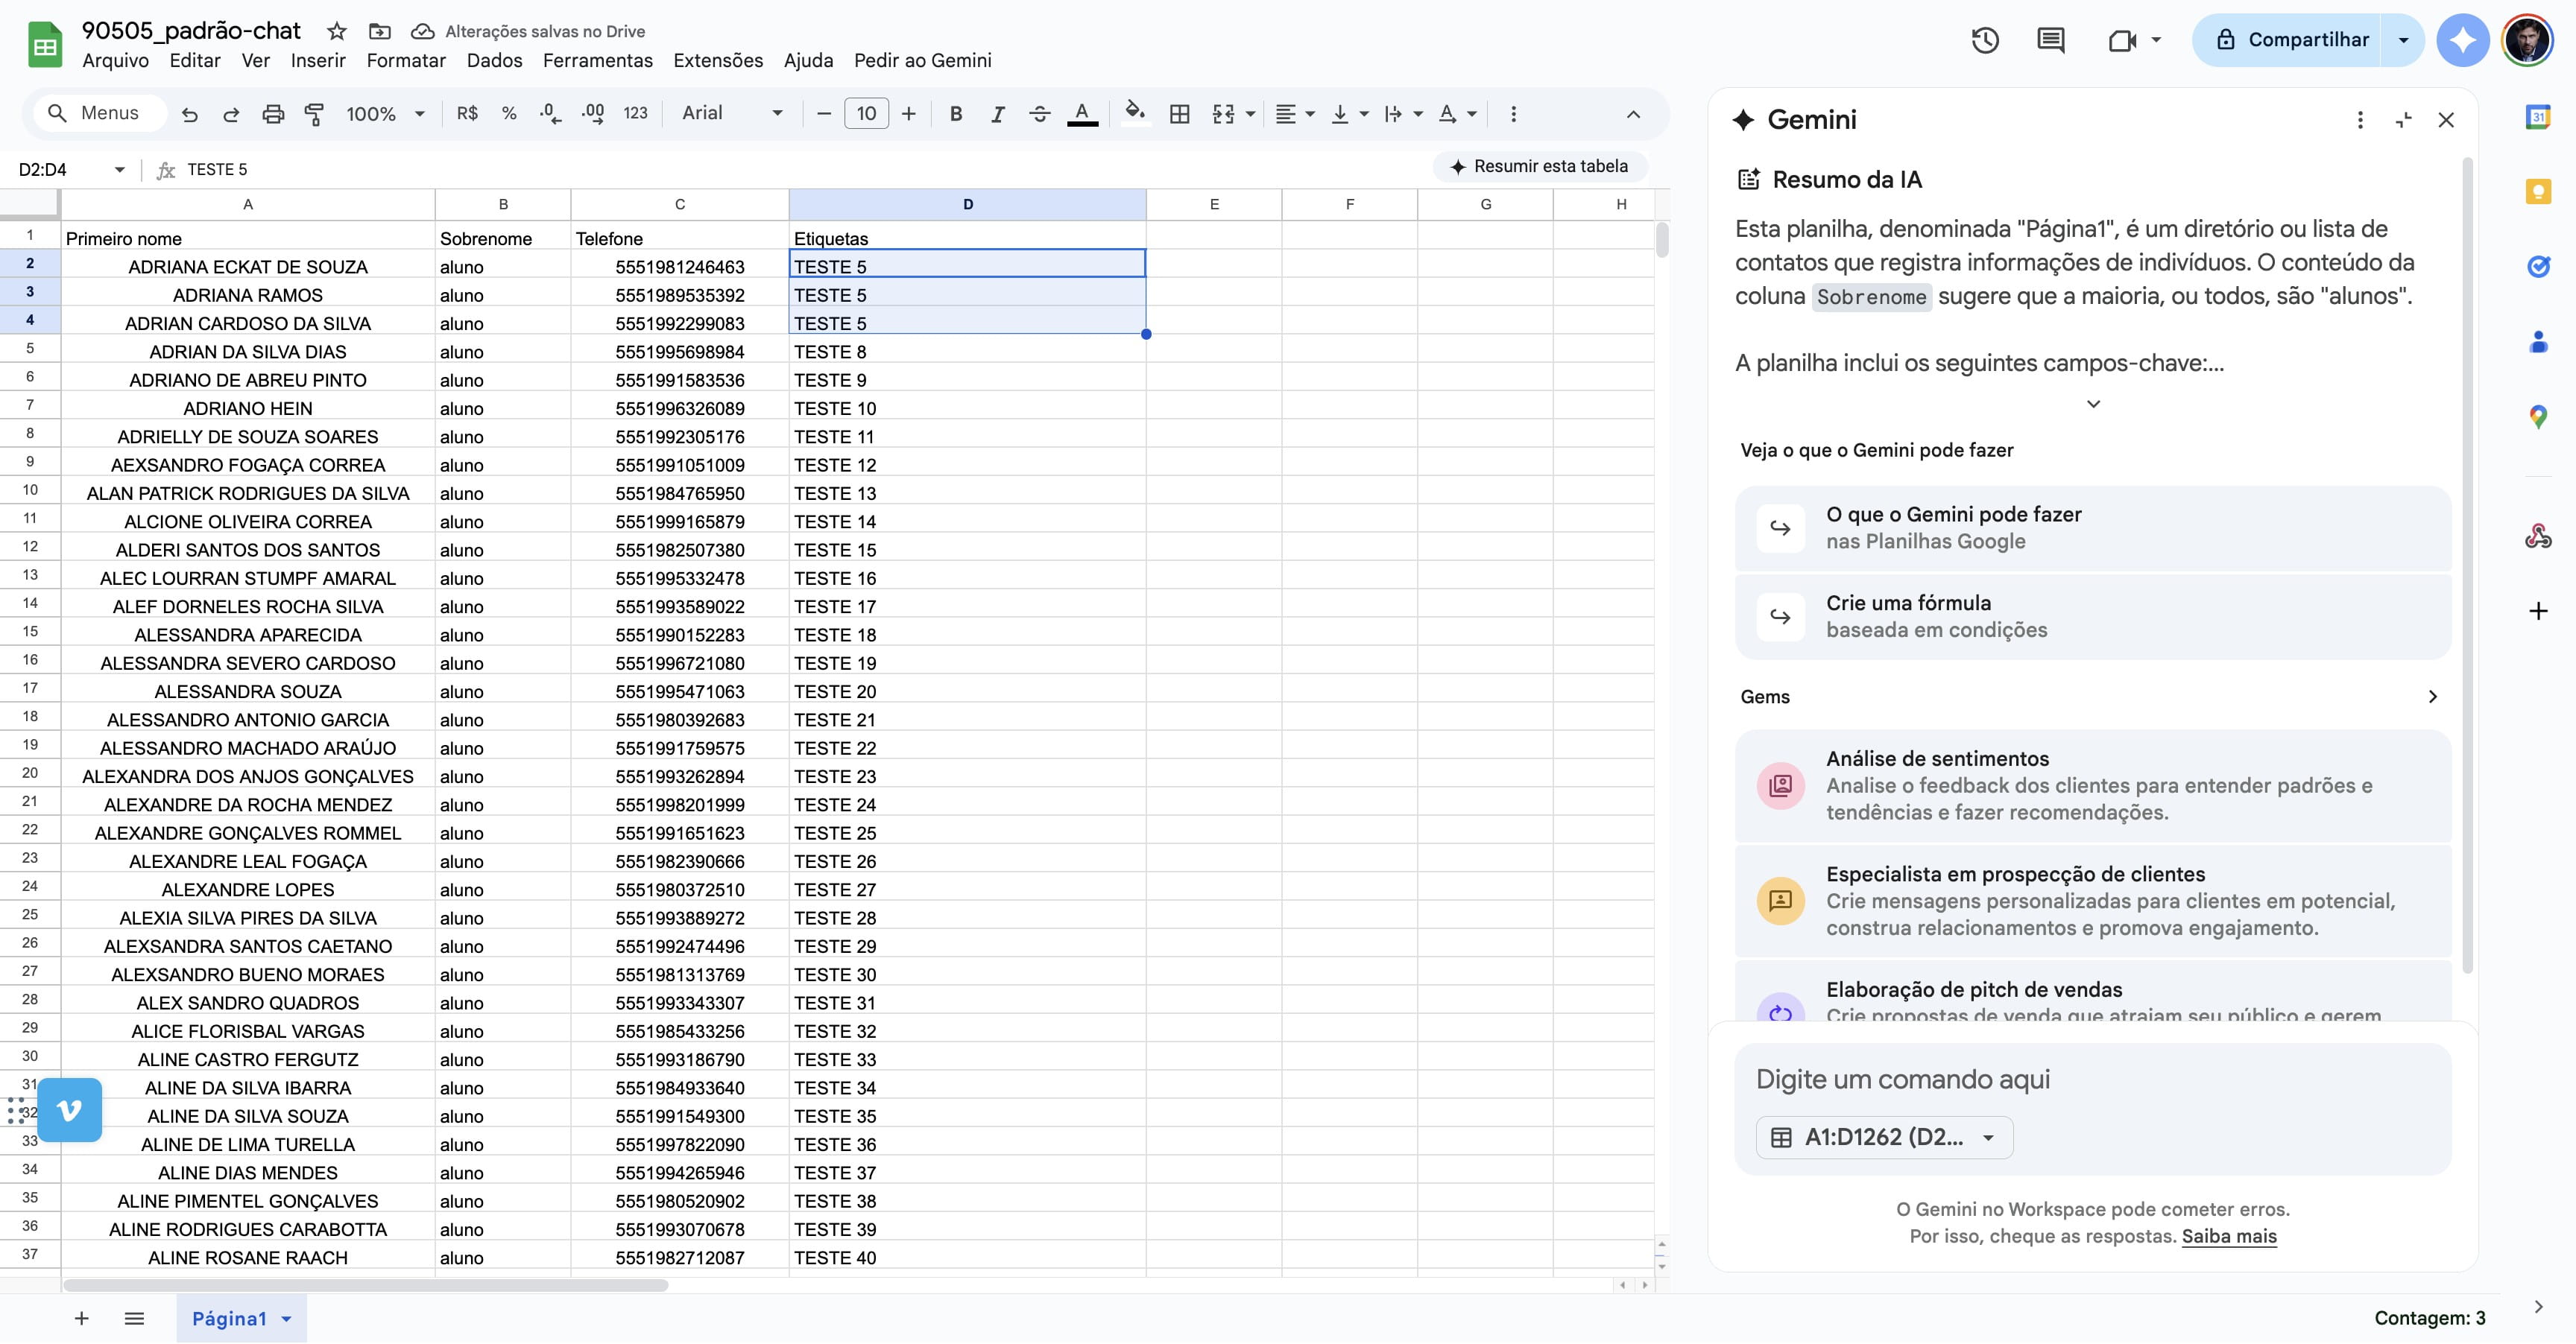This screenshot has height=1344, width=2576.
Task: Expand the Gems section arrow
Action: tap(2432, 697)
